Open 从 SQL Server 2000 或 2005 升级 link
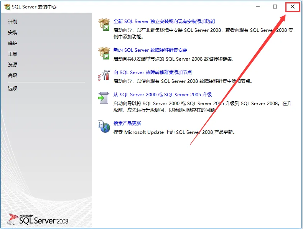This screenshot has width=303, height=229. [163, 95]
